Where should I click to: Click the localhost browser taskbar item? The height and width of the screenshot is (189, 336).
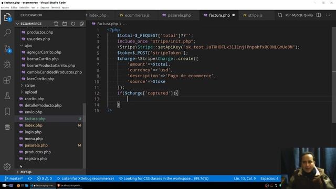(69, 185)
